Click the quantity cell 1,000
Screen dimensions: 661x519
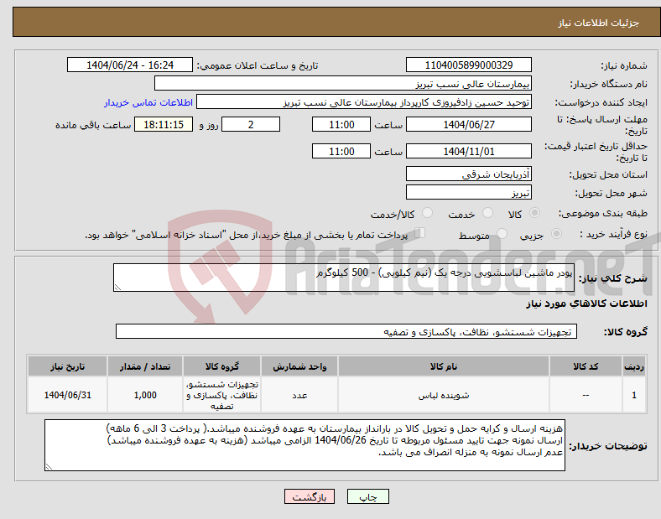pyautogui.click(x=145, y=395)
